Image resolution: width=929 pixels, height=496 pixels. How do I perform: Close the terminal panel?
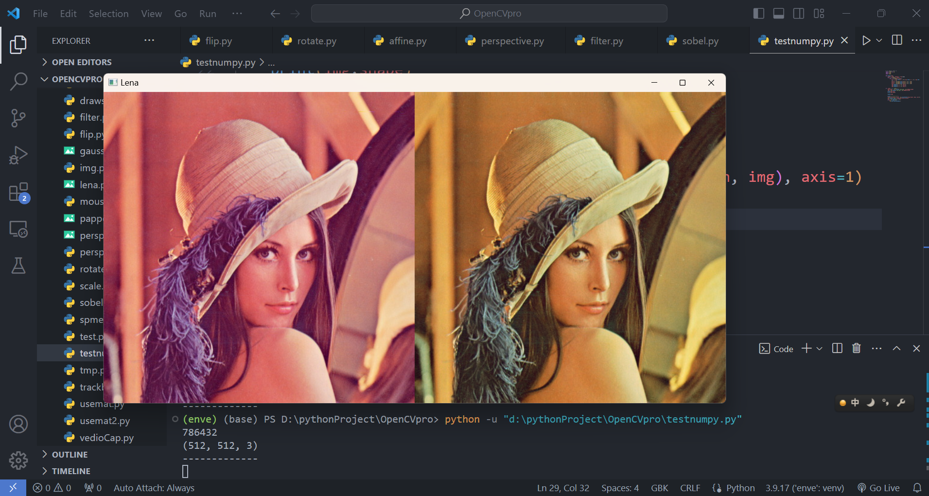coord(916,348)
